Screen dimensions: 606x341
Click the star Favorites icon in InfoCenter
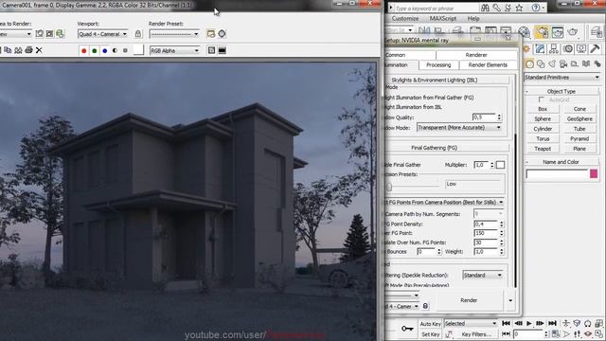pos(520,8)
